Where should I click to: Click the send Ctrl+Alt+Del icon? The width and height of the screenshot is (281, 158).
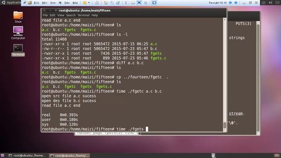click(x=97, y=3)
